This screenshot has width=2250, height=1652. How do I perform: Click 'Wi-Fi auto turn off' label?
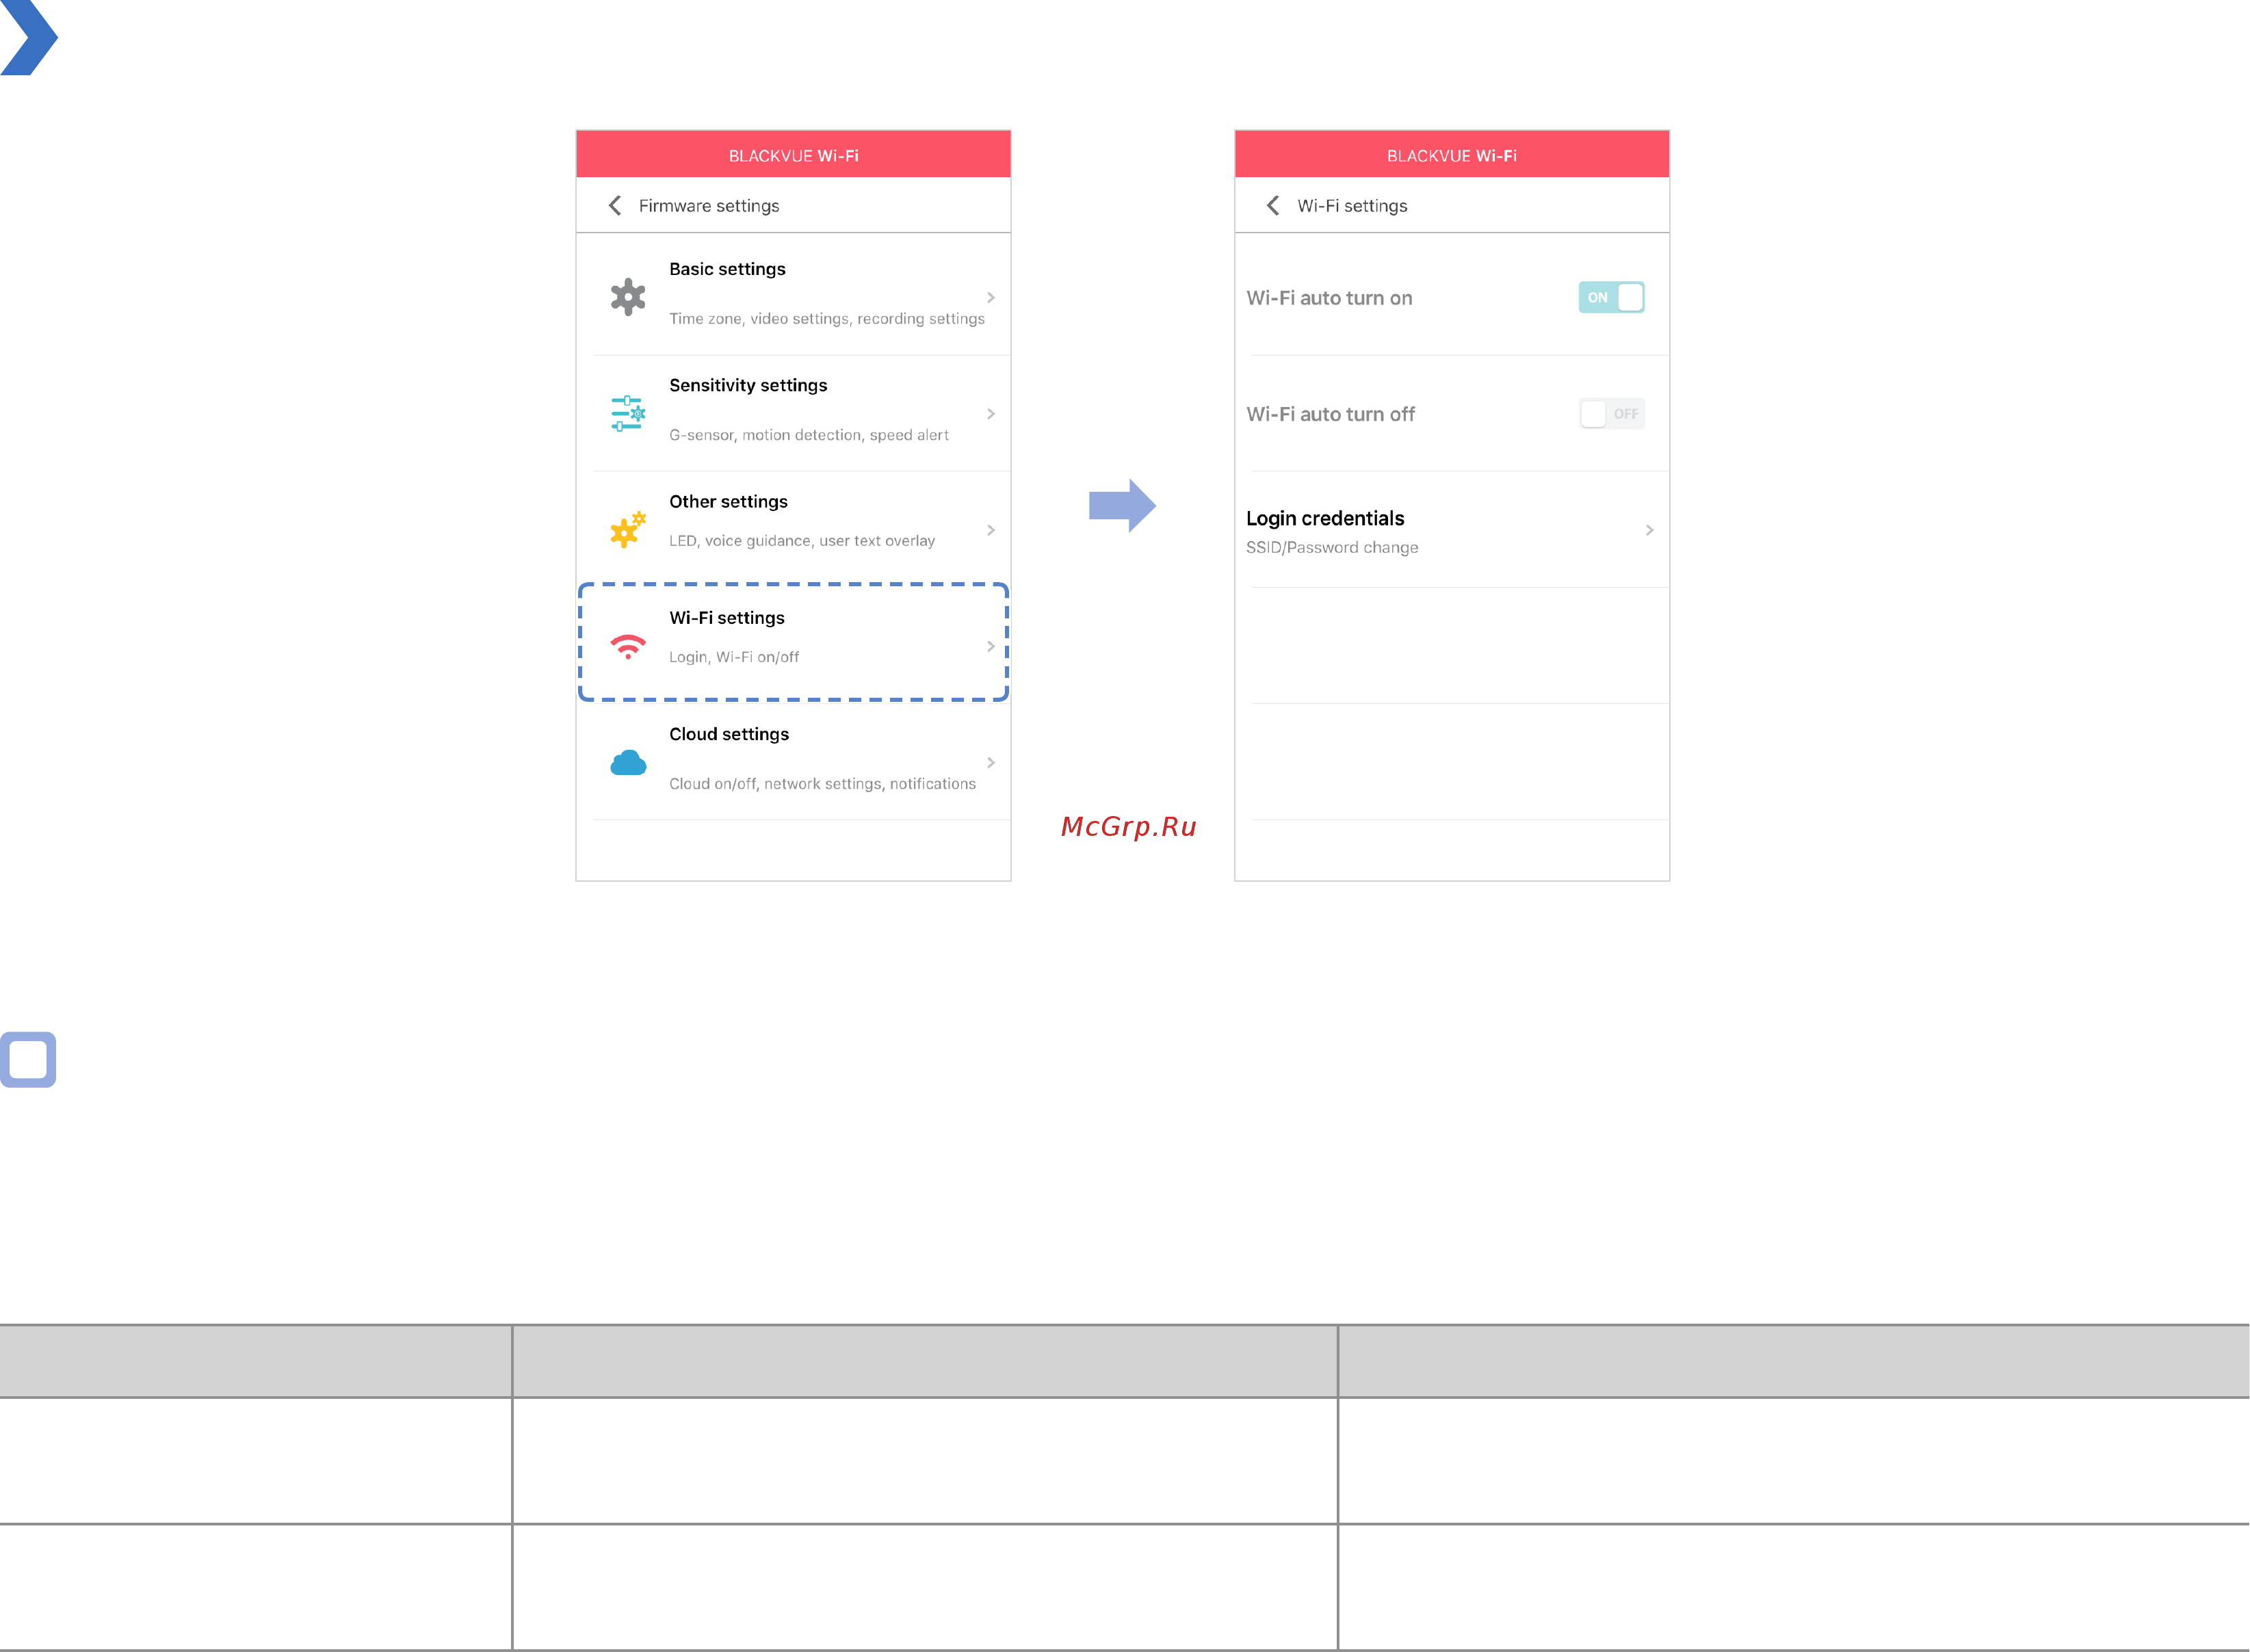(x=1330, y=414)
